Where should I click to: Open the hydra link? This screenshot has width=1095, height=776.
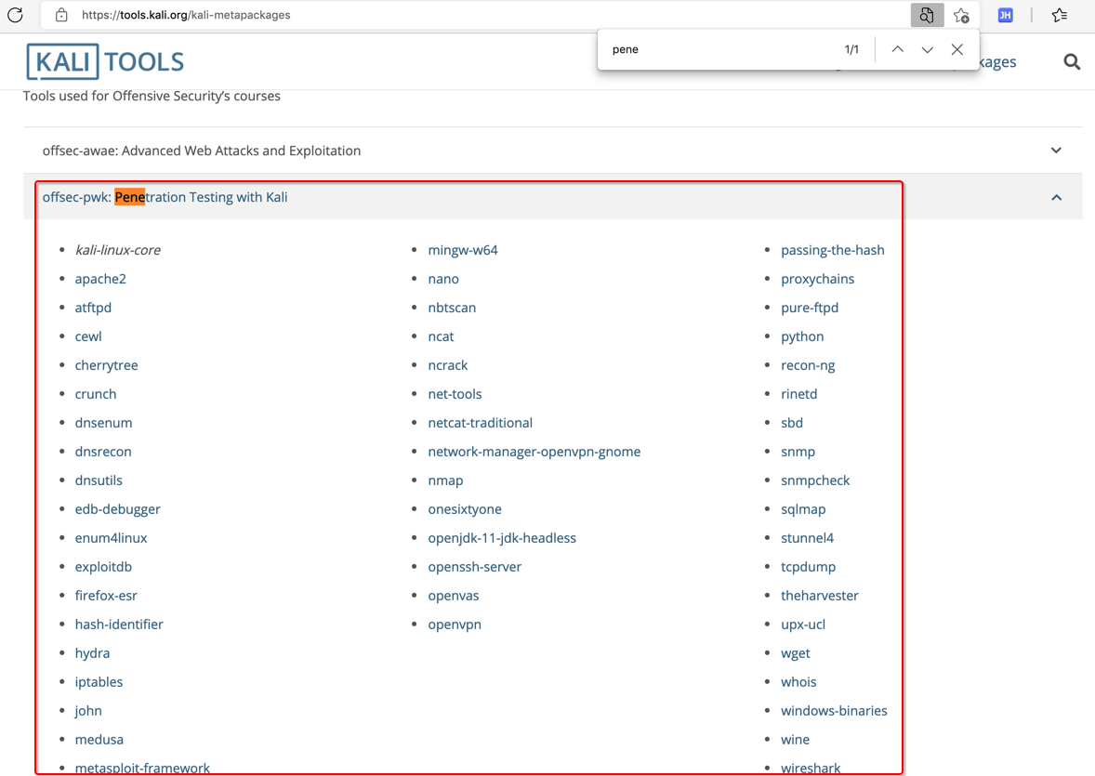[x=92, y=653]
